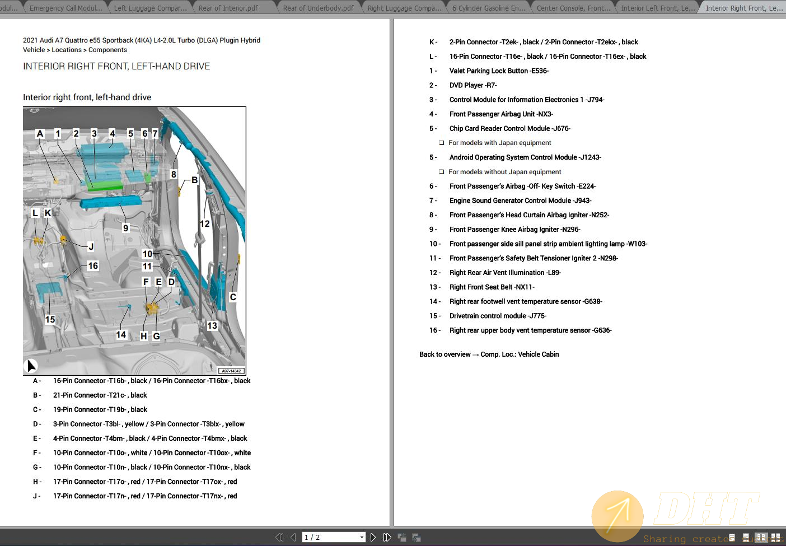Click 'Right rear upper body vent temperature sensor -G636-'
The width and height of the screenshot is (786, 546).
point(530,330)
